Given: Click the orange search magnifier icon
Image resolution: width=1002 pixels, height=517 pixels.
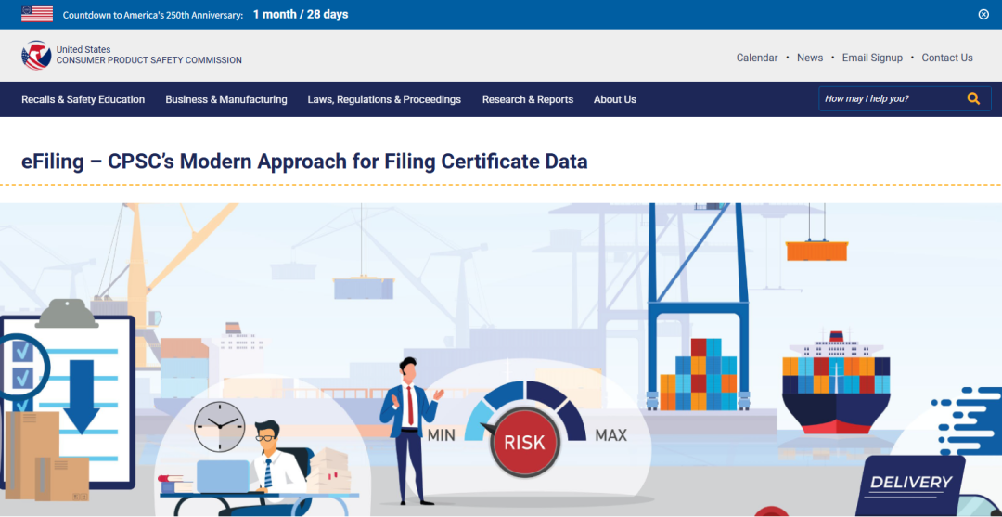Looking at the screenshot, I should point(973,99).
